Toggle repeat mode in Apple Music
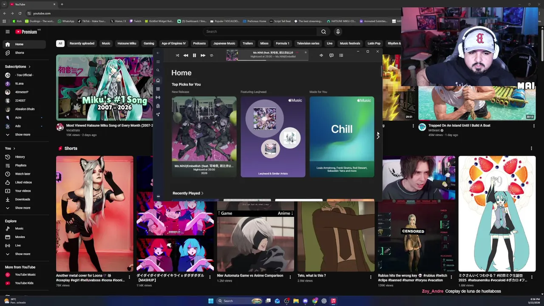 pyautogui.click(x=211, y=55)
